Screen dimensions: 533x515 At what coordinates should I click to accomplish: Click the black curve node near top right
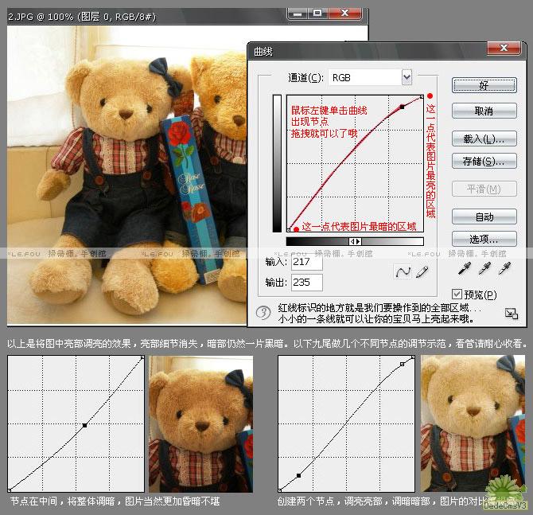click(x=402, y=107)
